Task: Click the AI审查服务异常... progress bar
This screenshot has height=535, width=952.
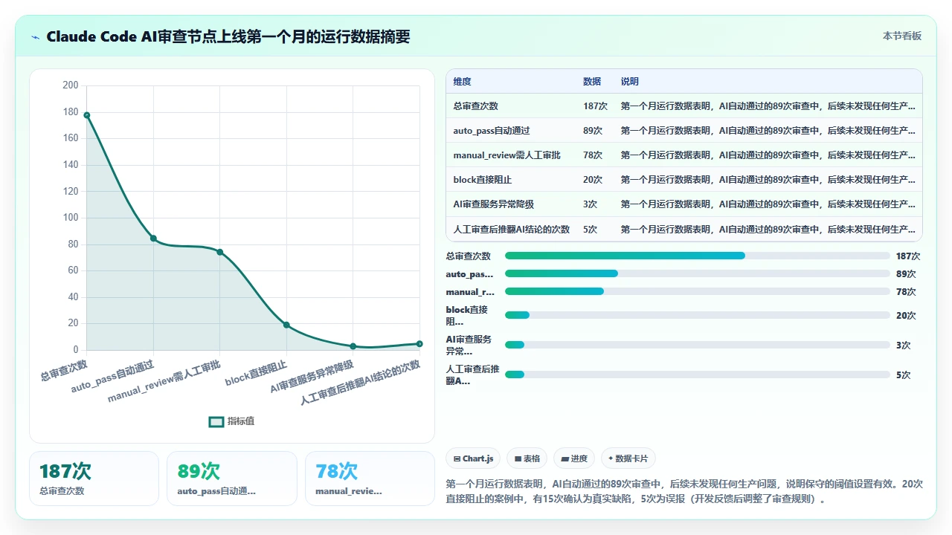Action: click(x=697, y=345)
